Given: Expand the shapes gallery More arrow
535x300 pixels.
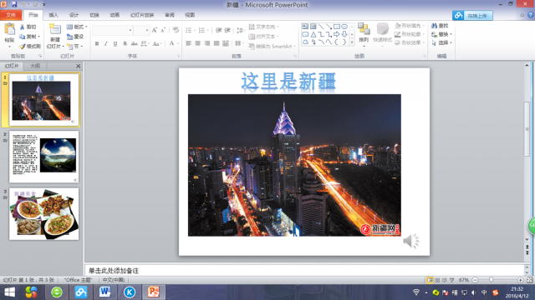Looking at the screenshot, I should coord(352,42).
